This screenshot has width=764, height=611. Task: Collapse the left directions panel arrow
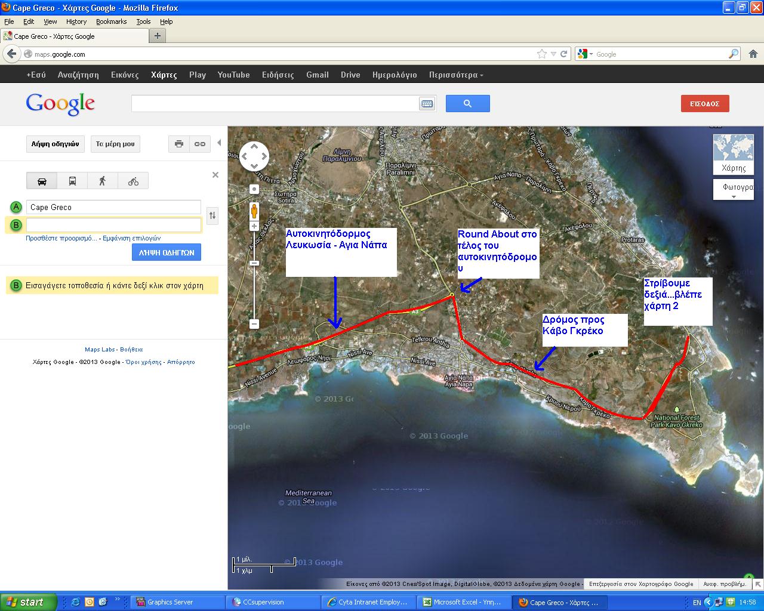click(x=219, y=143)
